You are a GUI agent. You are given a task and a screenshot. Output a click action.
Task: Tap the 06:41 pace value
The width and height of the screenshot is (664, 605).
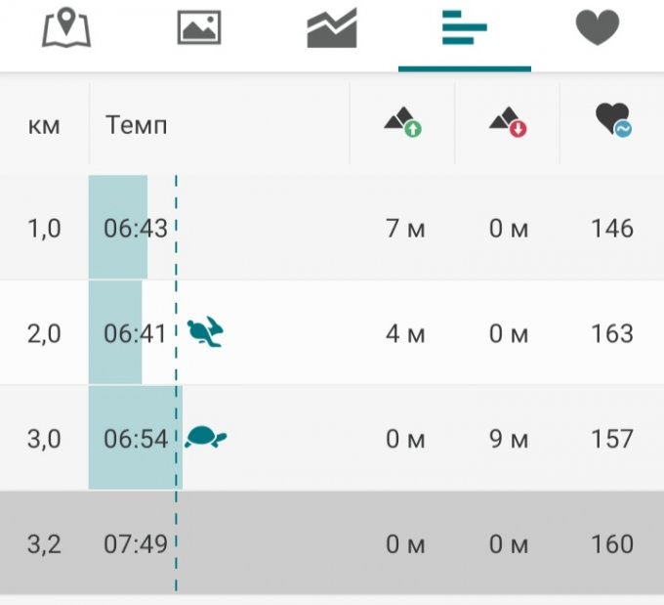pyautogui.click(x=136, y=333)
